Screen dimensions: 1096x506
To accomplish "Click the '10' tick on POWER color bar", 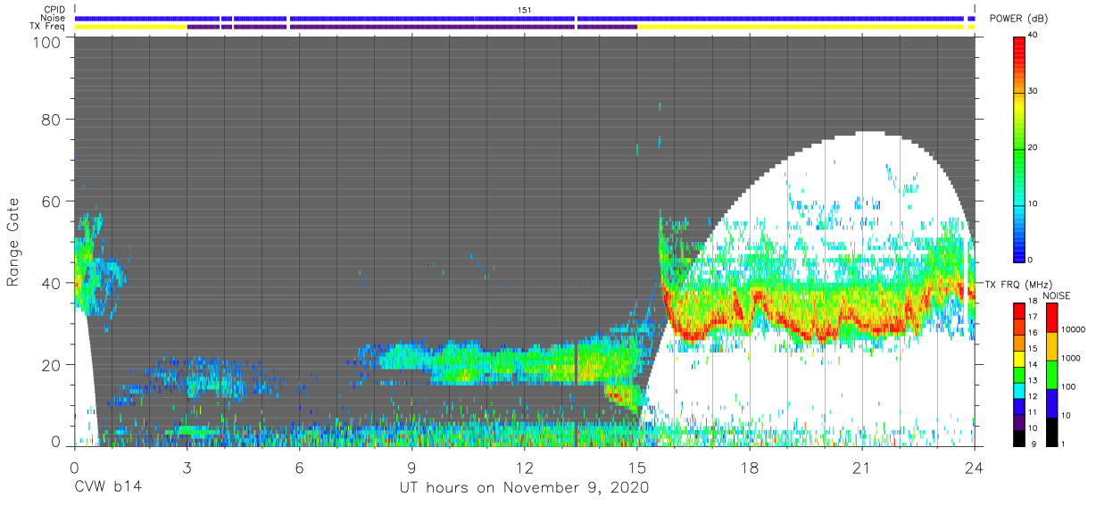I will coord(1034,204).
